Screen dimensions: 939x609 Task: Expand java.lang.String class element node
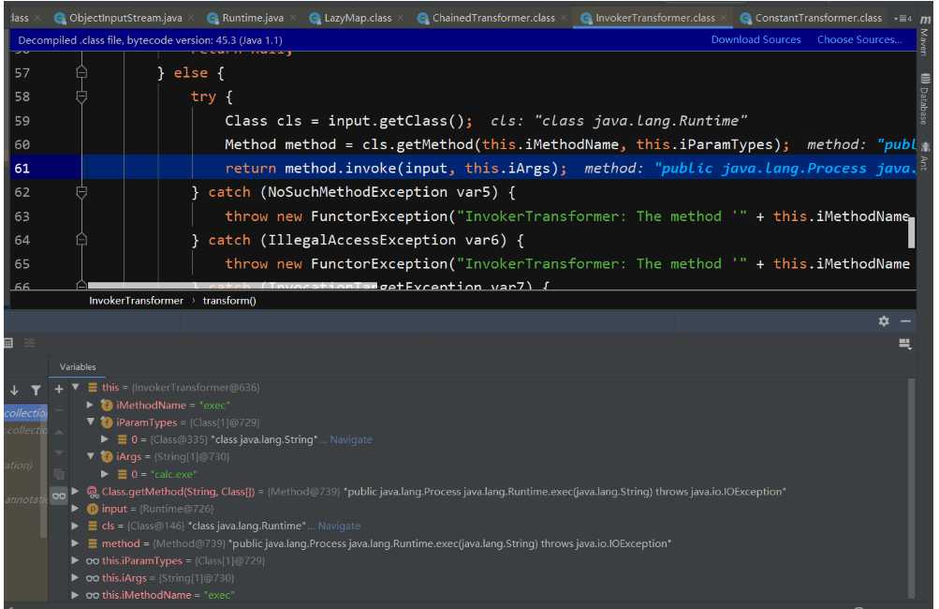(x=105, y=439)
